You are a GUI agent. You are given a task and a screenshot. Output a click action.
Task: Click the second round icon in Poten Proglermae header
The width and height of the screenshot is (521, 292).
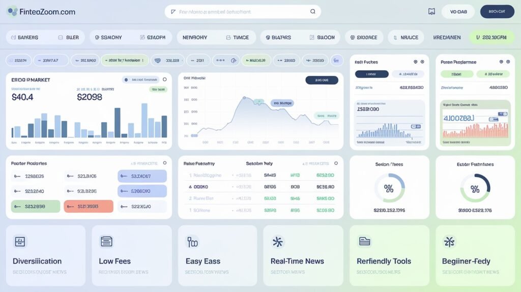coord(508,62)
